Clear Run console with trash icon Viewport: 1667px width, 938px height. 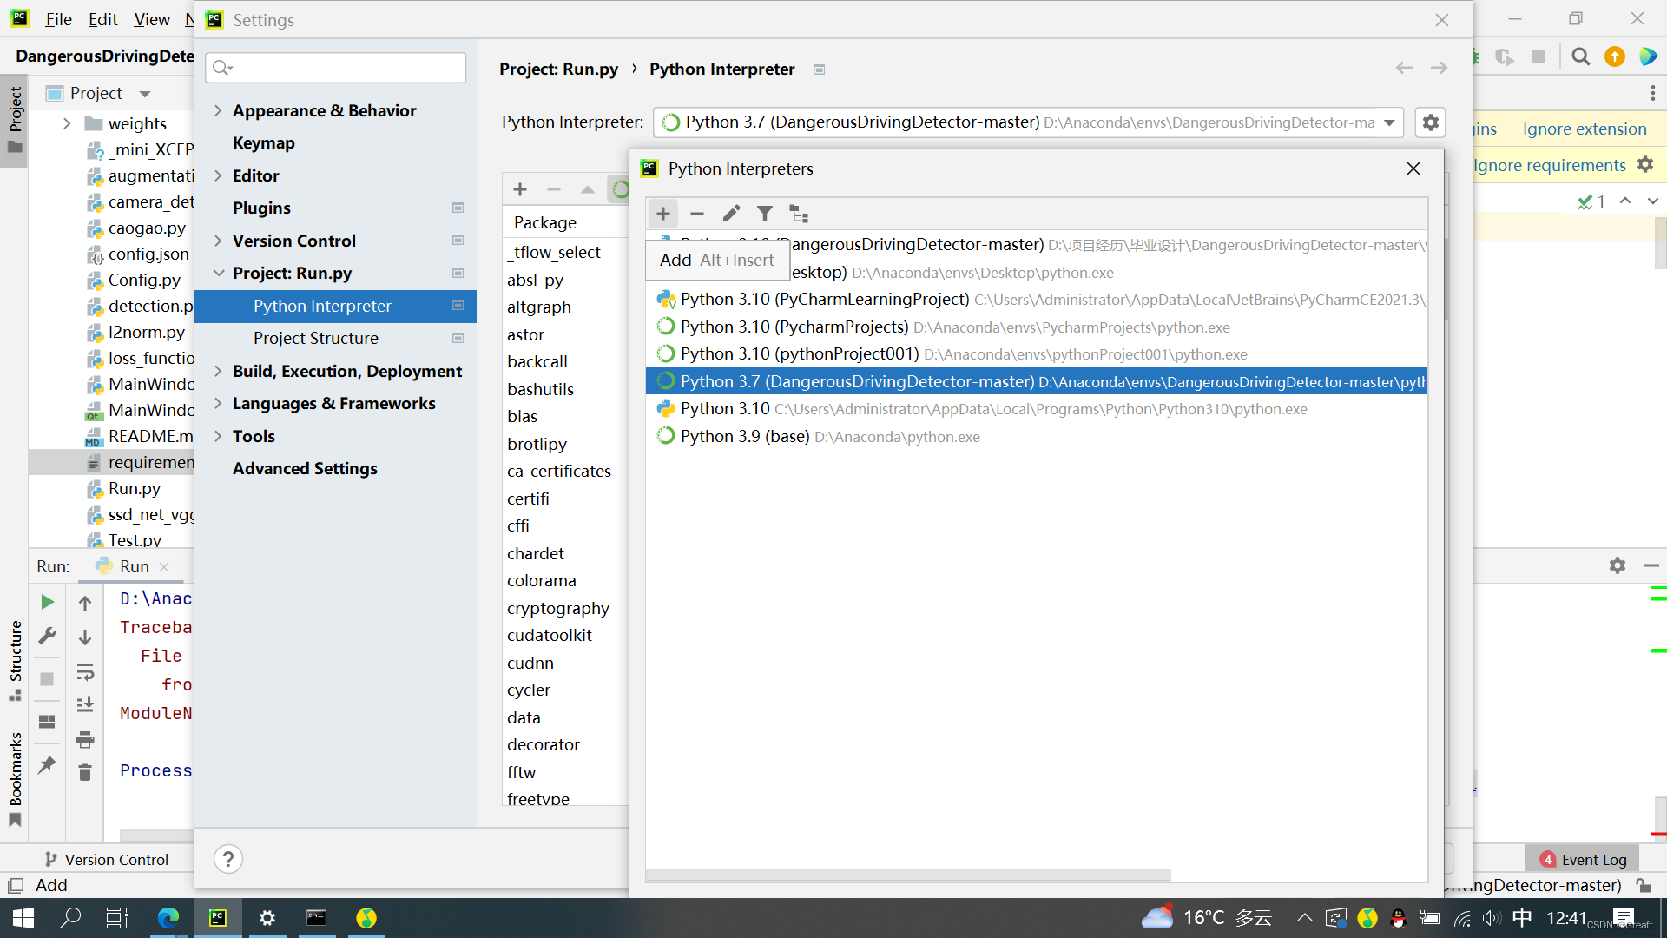[85, 772]
